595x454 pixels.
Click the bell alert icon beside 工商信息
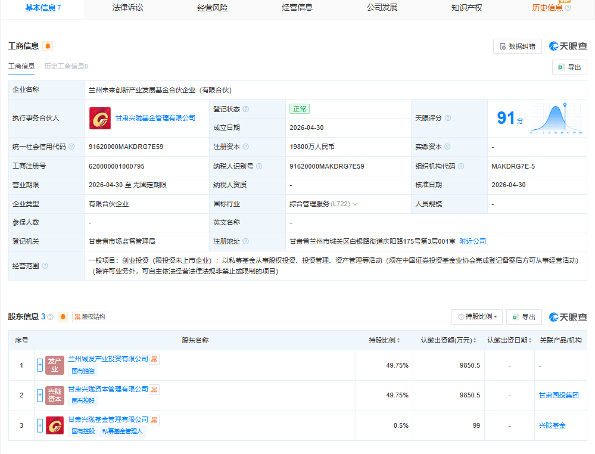[48, 46]
